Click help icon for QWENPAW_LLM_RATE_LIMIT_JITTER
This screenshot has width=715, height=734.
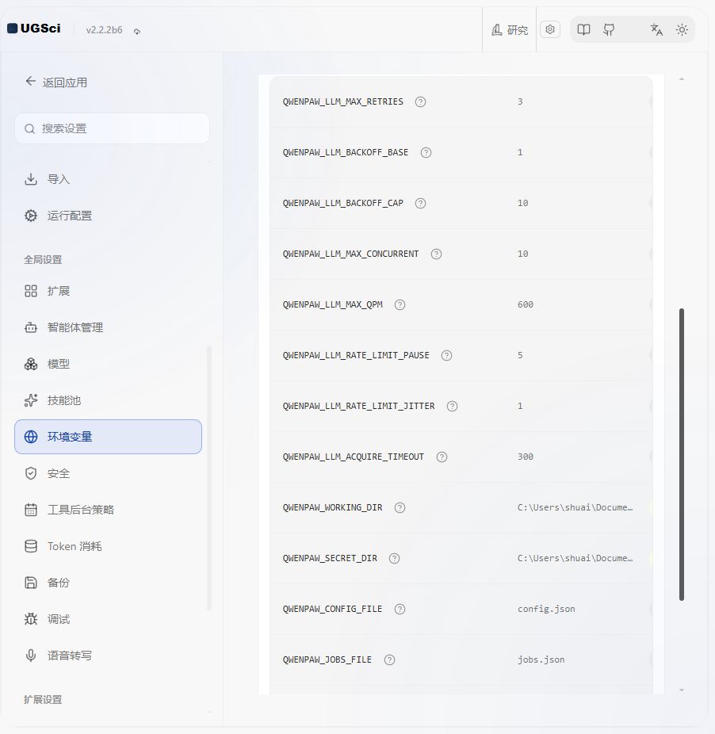pyautogui.click(x=452, y=407)
